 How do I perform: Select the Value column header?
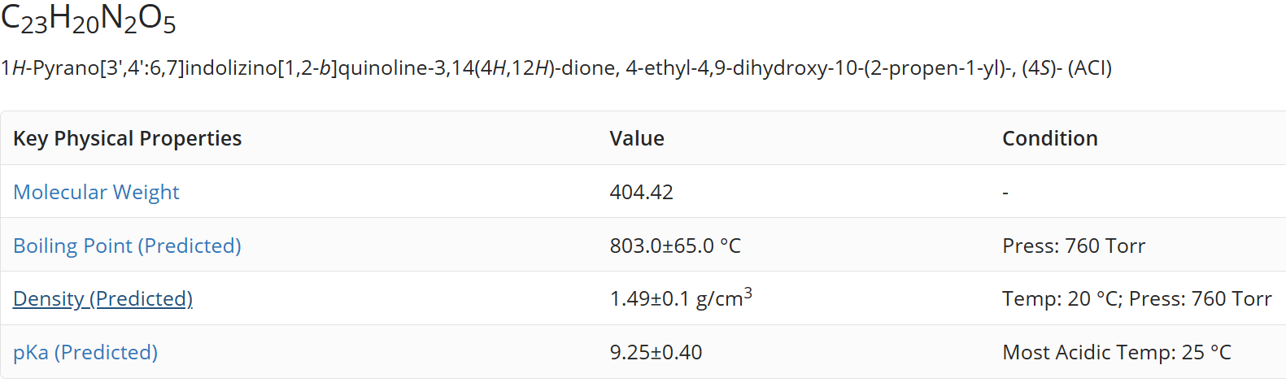point(637,138)
